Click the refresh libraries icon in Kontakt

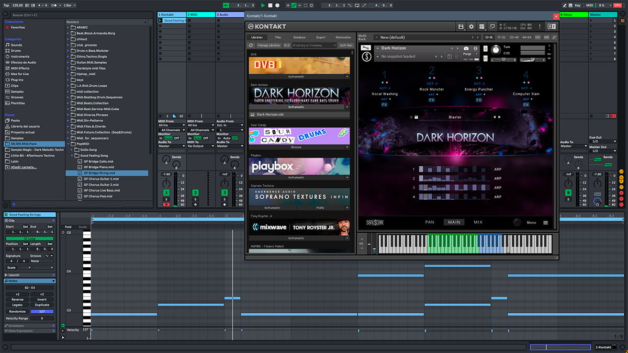coord(251,45)
